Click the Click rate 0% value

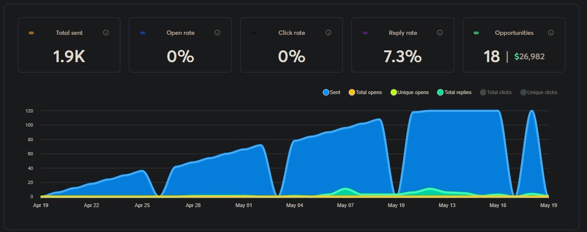coord(292,57)
